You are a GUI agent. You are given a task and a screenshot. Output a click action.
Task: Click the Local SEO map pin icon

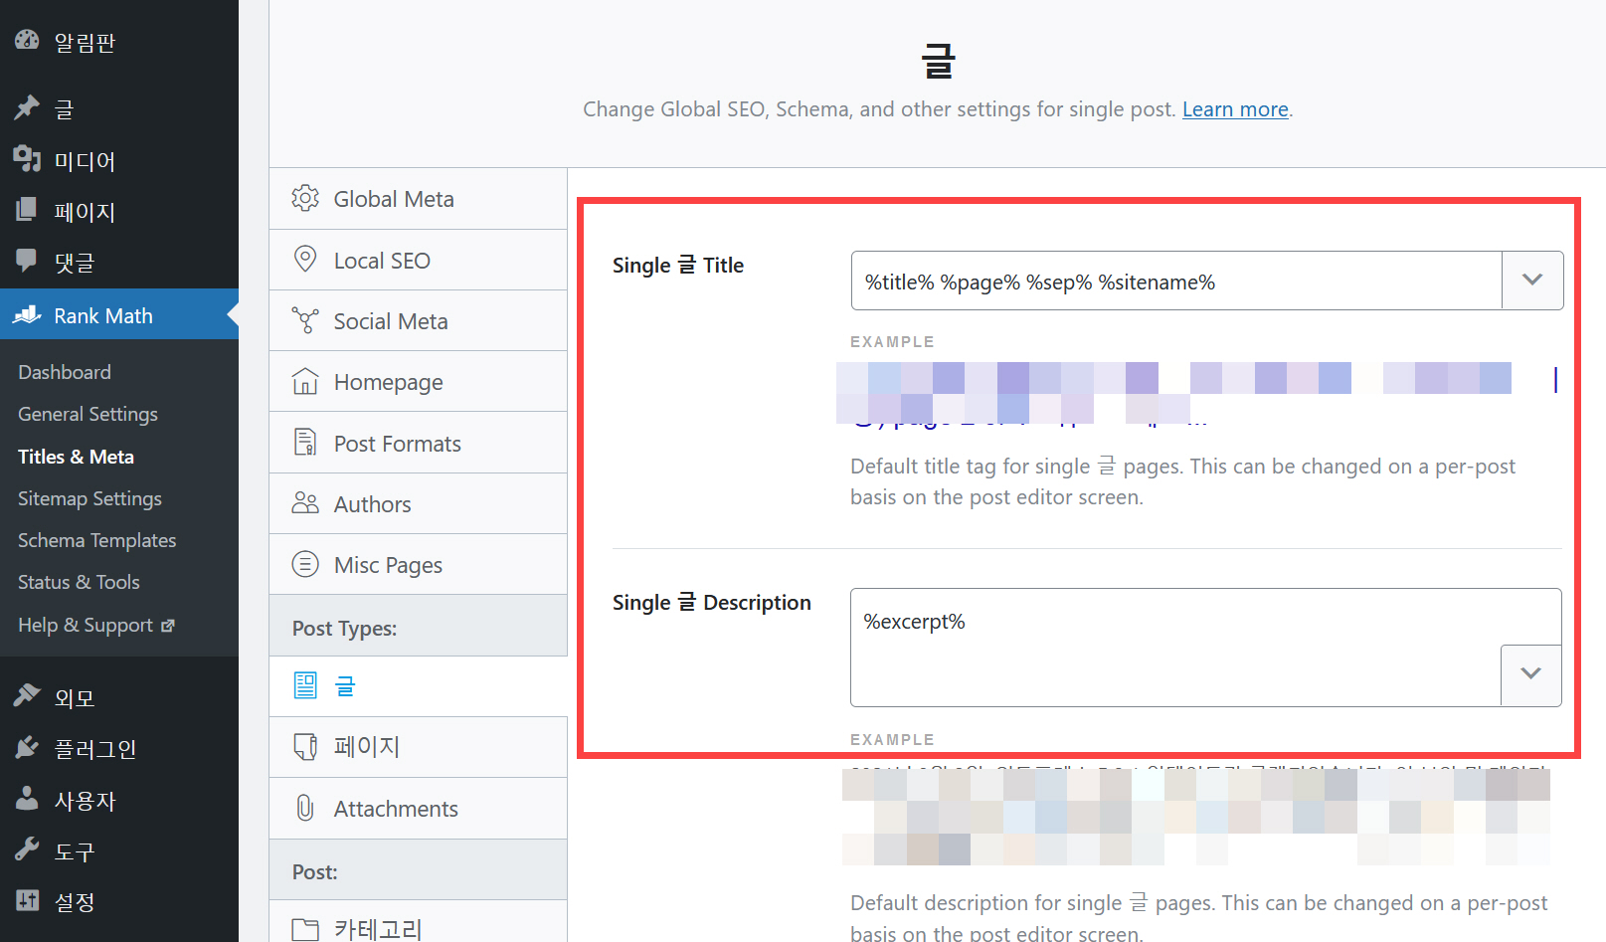[x=305, y=260]
